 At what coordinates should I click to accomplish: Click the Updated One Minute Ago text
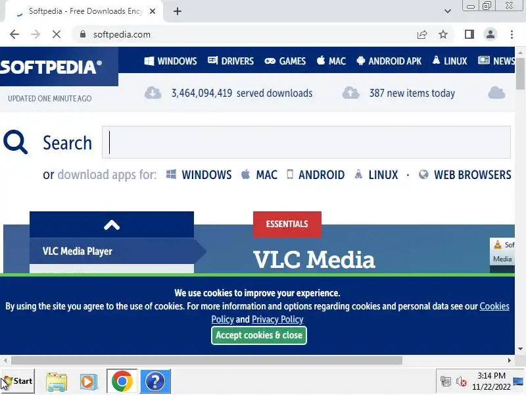click(x=50, y=98)
